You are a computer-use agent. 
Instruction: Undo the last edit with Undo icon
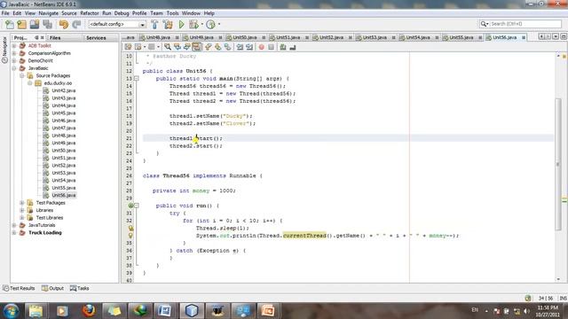tap(64, 25)
